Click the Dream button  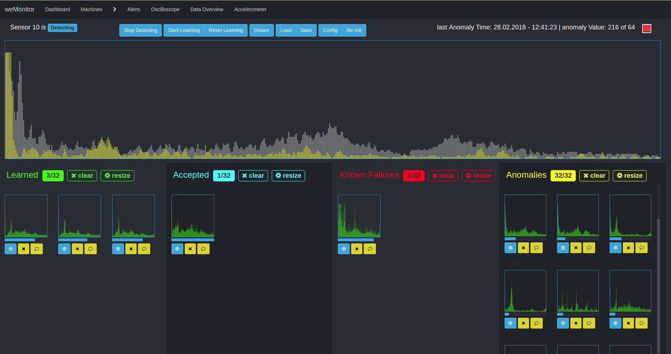[x=262, y=30]
